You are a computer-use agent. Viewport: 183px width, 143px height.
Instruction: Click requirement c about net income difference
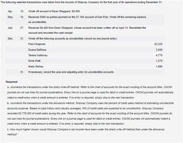click(x=86, y=132)
